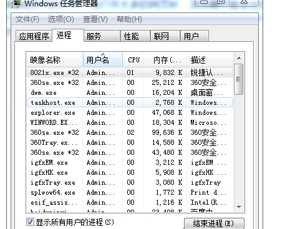Select the dwm.exe process
300x229 pixels.
130,92
